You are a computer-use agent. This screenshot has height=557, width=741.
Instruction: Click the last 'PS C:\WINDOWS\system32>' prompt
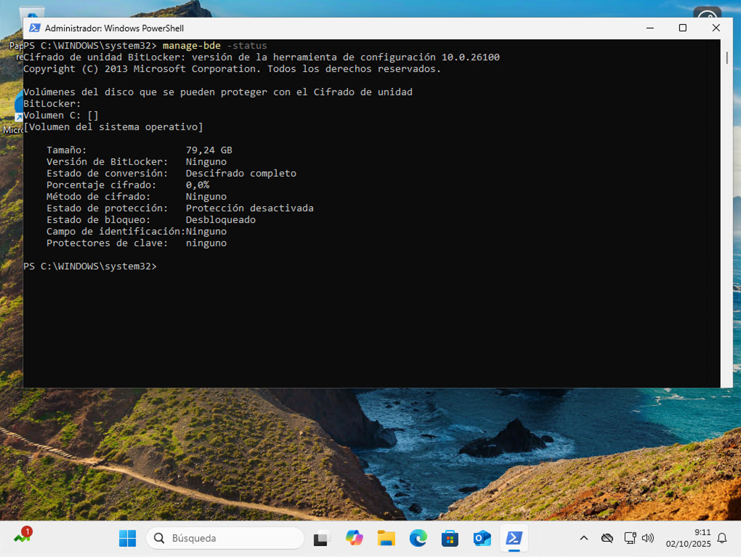tap(90, 267)
